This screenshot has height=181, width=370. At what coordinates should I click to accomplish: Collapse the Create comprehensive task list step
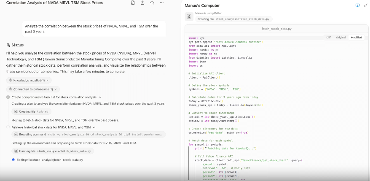point(100,97)
